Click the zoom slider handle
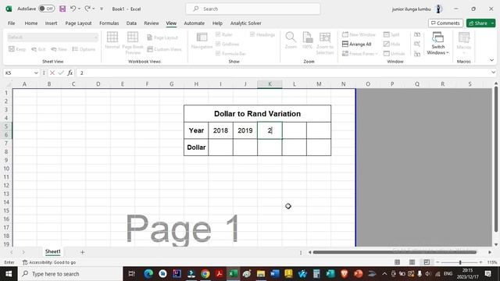This screenshot has height=281, width=500. pos(460,262)
